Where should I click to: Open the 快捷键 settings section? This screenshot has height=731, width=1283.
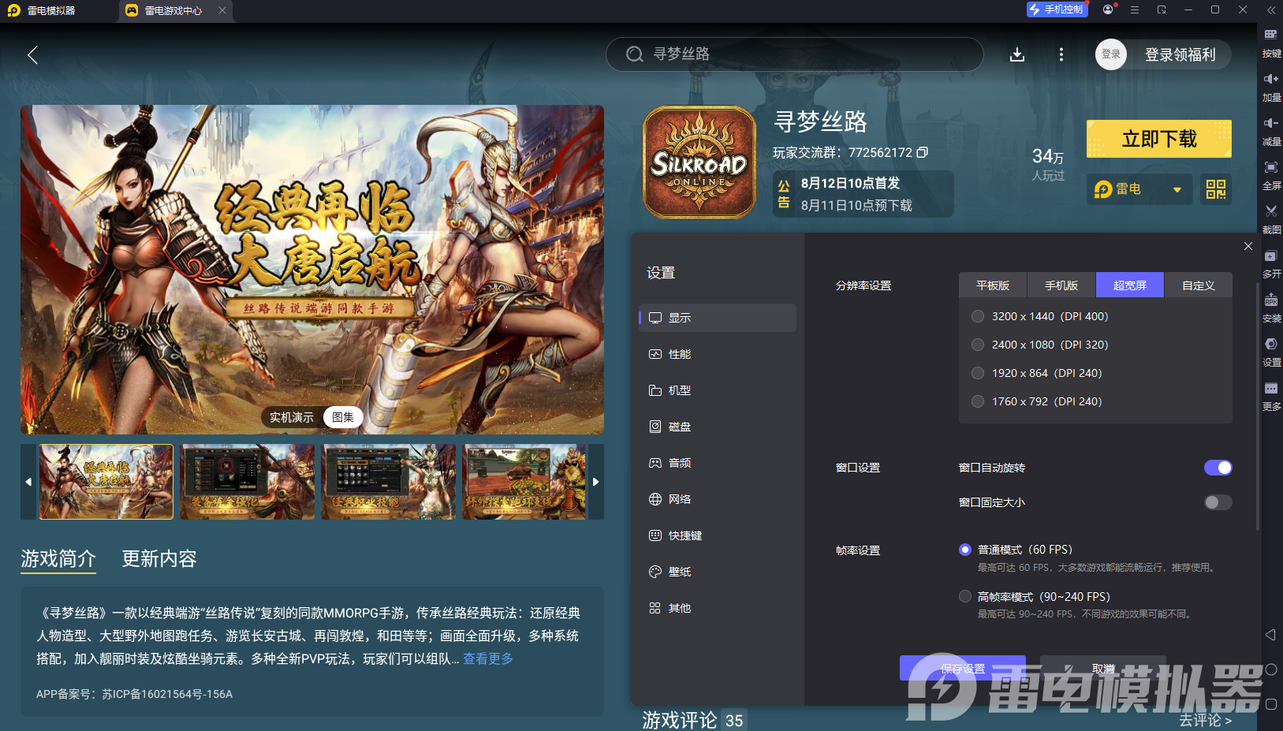click(x=718, y=535)
